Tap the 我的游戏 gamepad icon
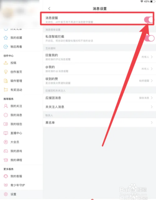The image size is (156, 200). click(6, 151)
